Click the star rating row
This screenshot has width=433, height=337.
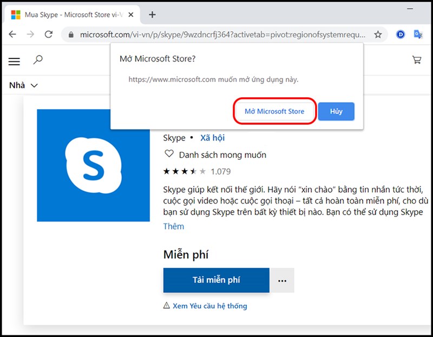tap(185, 171)
